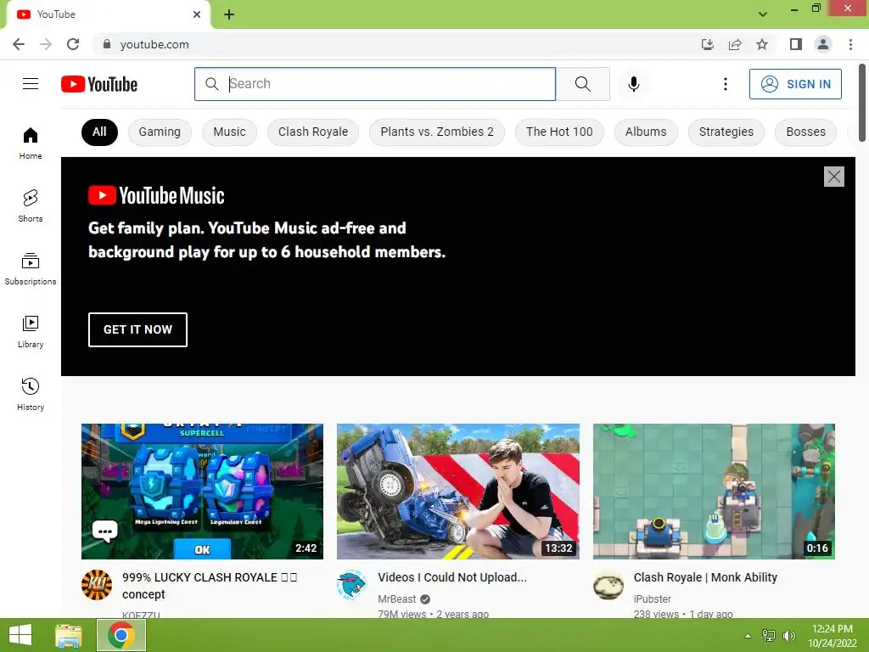Click the YouTube logo
The height and width of the screenshot is (652, 869).
coord(99,84)
